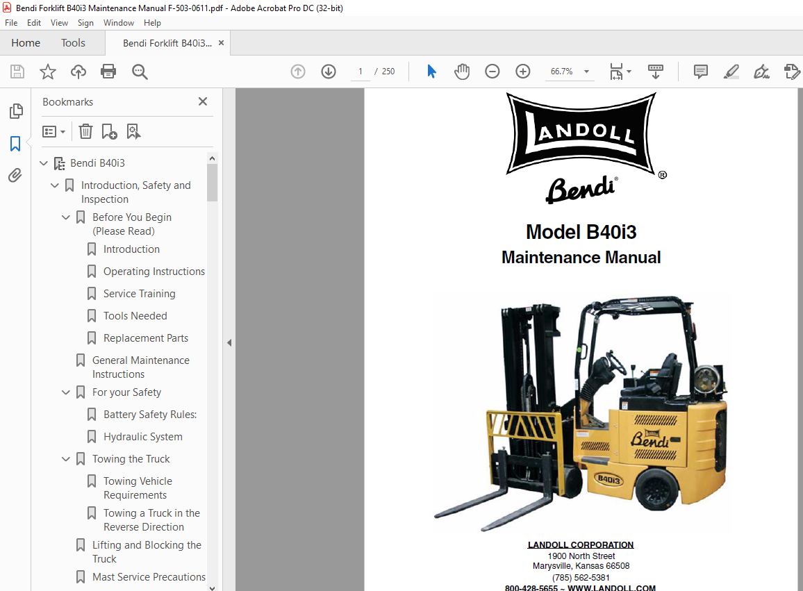The image size is (803, 591).
Task: Open the Page Thumbnails panel
Action: [x=16, y=111]
